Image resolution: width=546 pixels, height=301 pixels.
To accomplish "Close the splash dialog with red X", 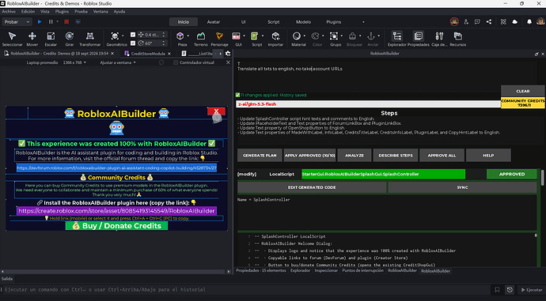I will (x=216, y=111).
